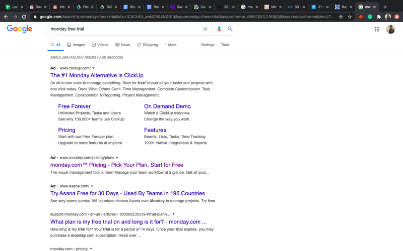Open the Google apps grid
The width and height of the screenshot is (403, 251).
(x=377, y=29)
